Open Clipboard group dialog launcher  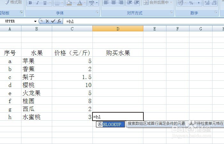click(x=21, y=12)
